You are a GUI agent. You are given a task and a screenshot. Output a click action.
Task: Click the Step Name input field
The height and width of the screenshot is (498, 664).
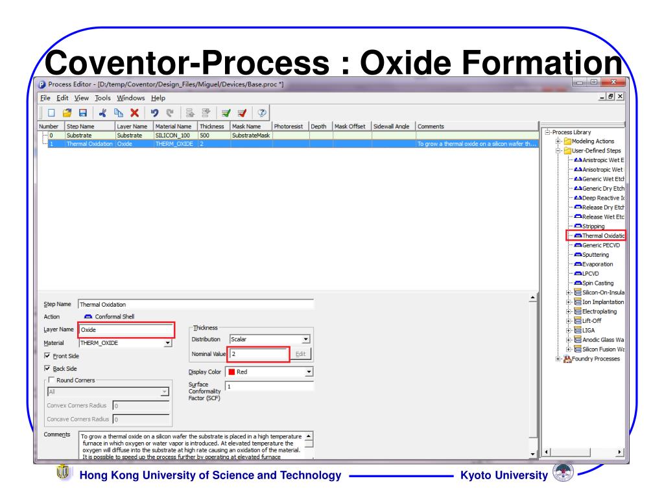(x=196, y=305)
